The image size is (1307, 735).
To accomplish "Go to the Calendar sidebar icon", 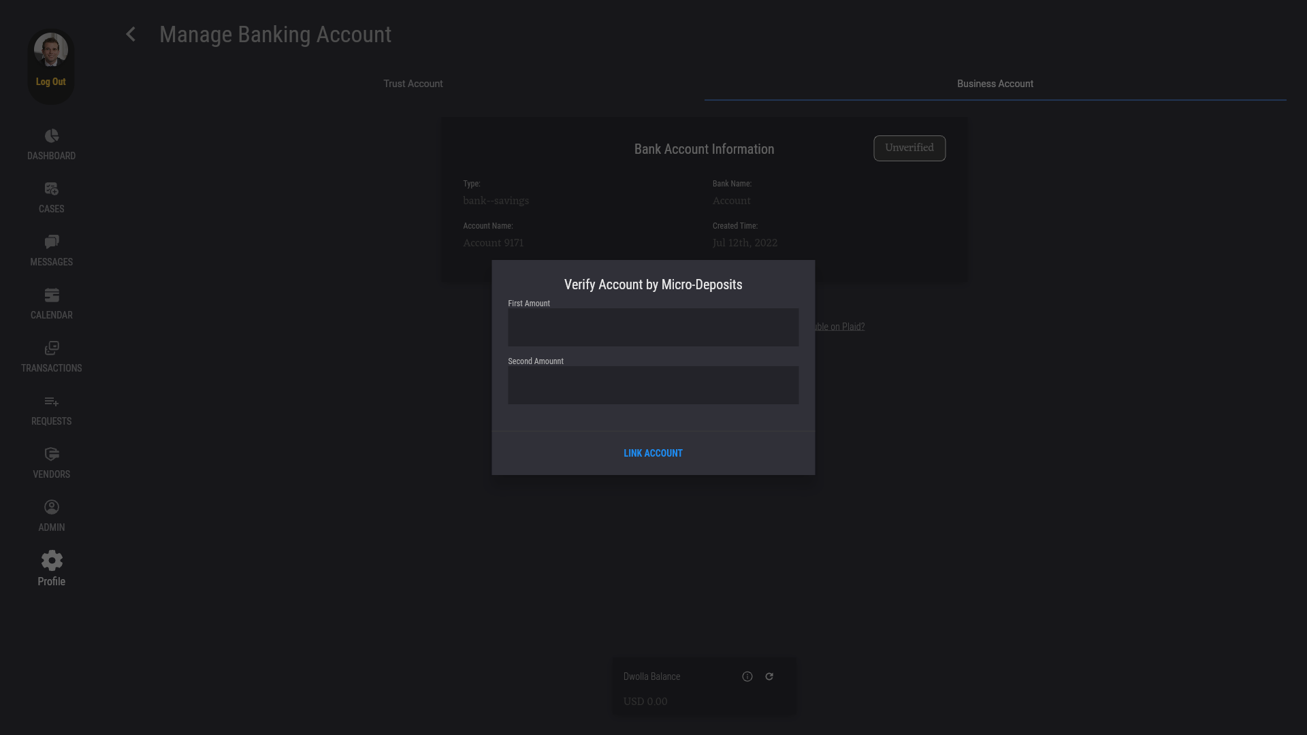I will [x=51, y=295].
